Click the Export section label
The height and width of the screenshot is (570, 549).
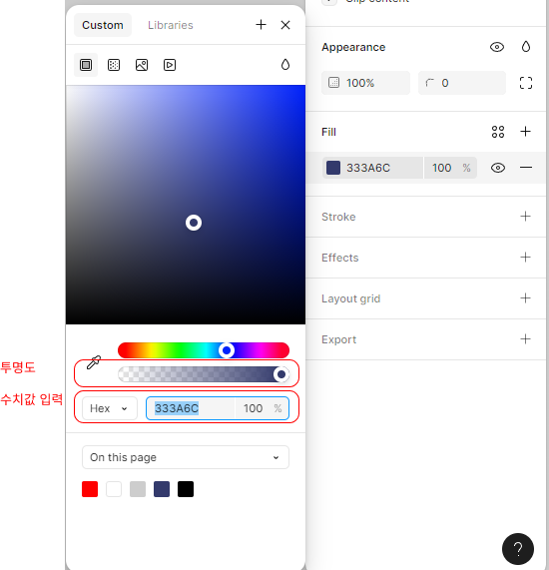click(x=338, y=339)
